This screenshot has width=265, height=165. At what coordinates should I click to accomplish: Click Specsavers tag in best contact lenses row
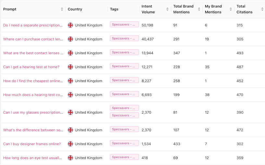[124, 52]
